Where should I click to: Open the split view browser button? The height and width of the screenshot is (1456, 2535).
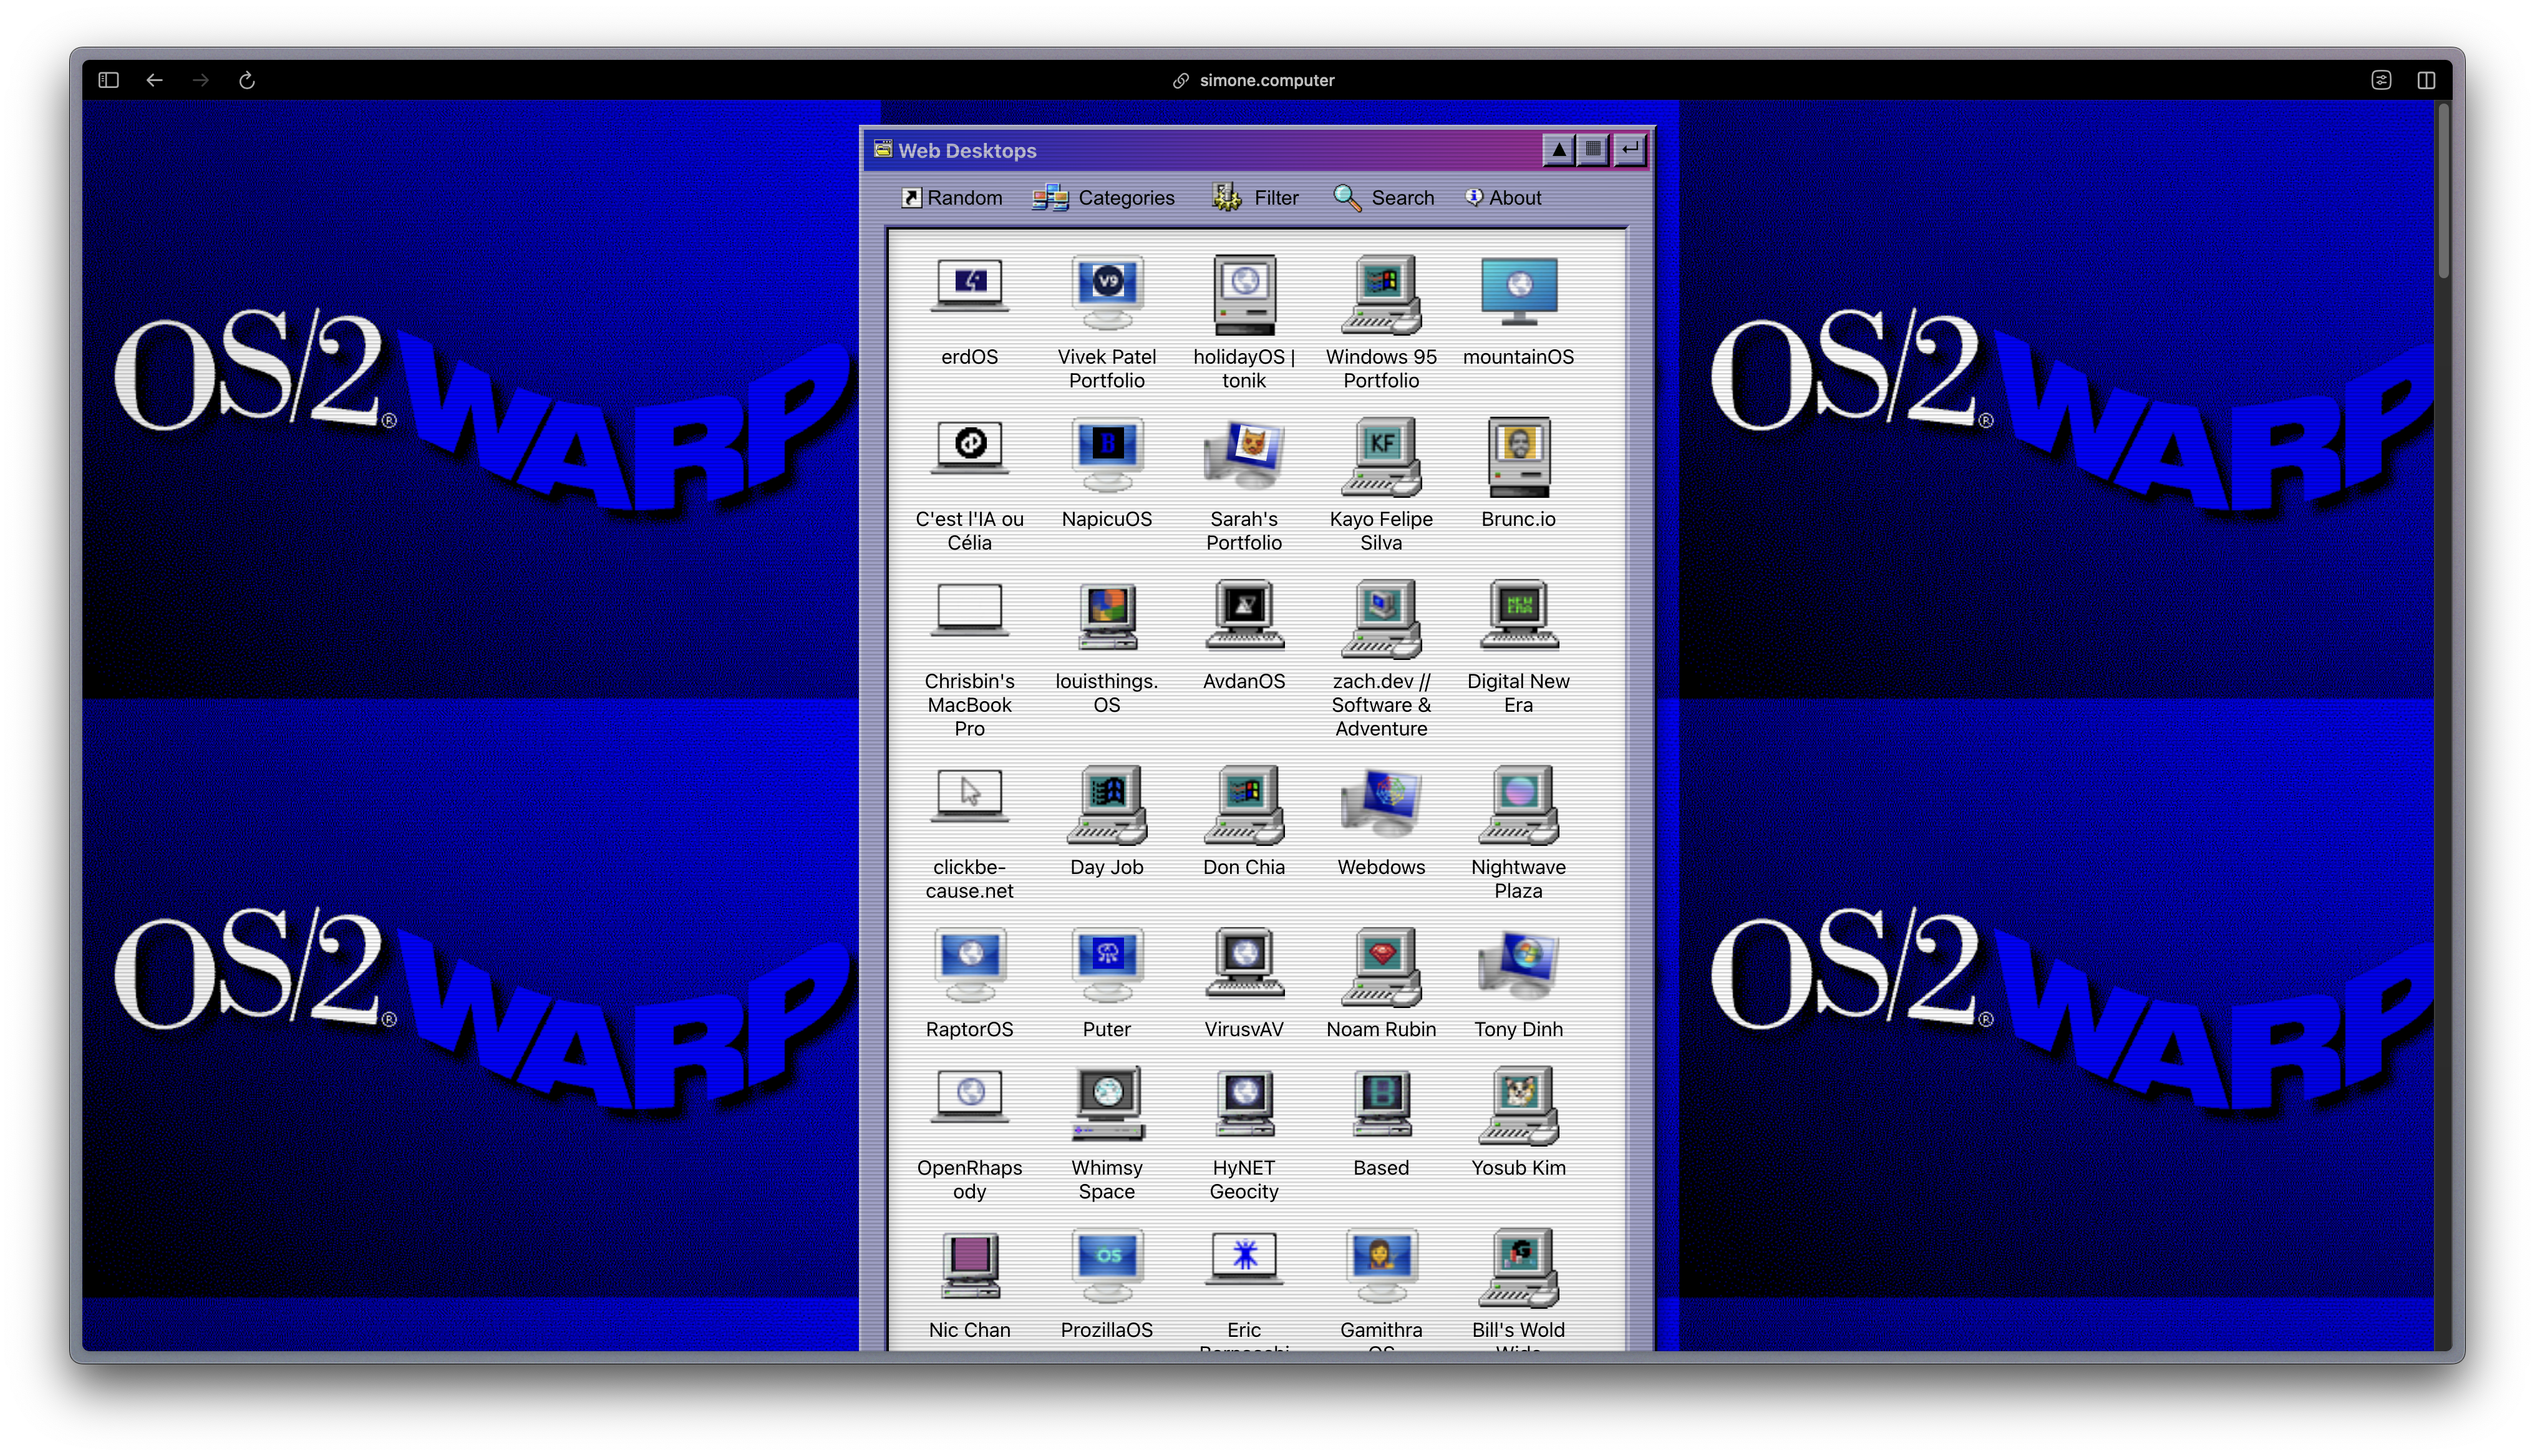pyautogui.click(x=2426, y=80)
